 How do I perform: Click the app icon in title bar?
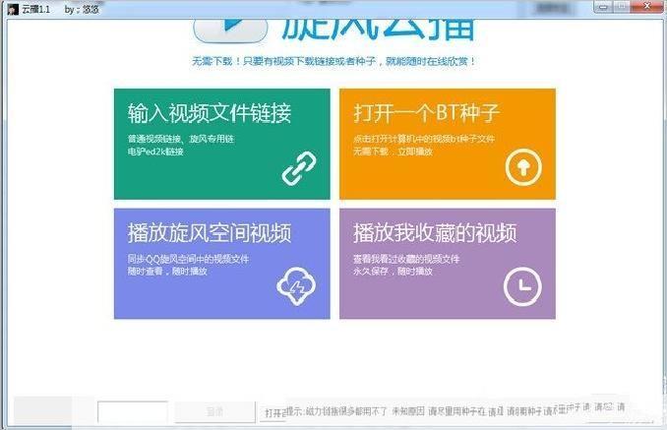tap(13, 9)
